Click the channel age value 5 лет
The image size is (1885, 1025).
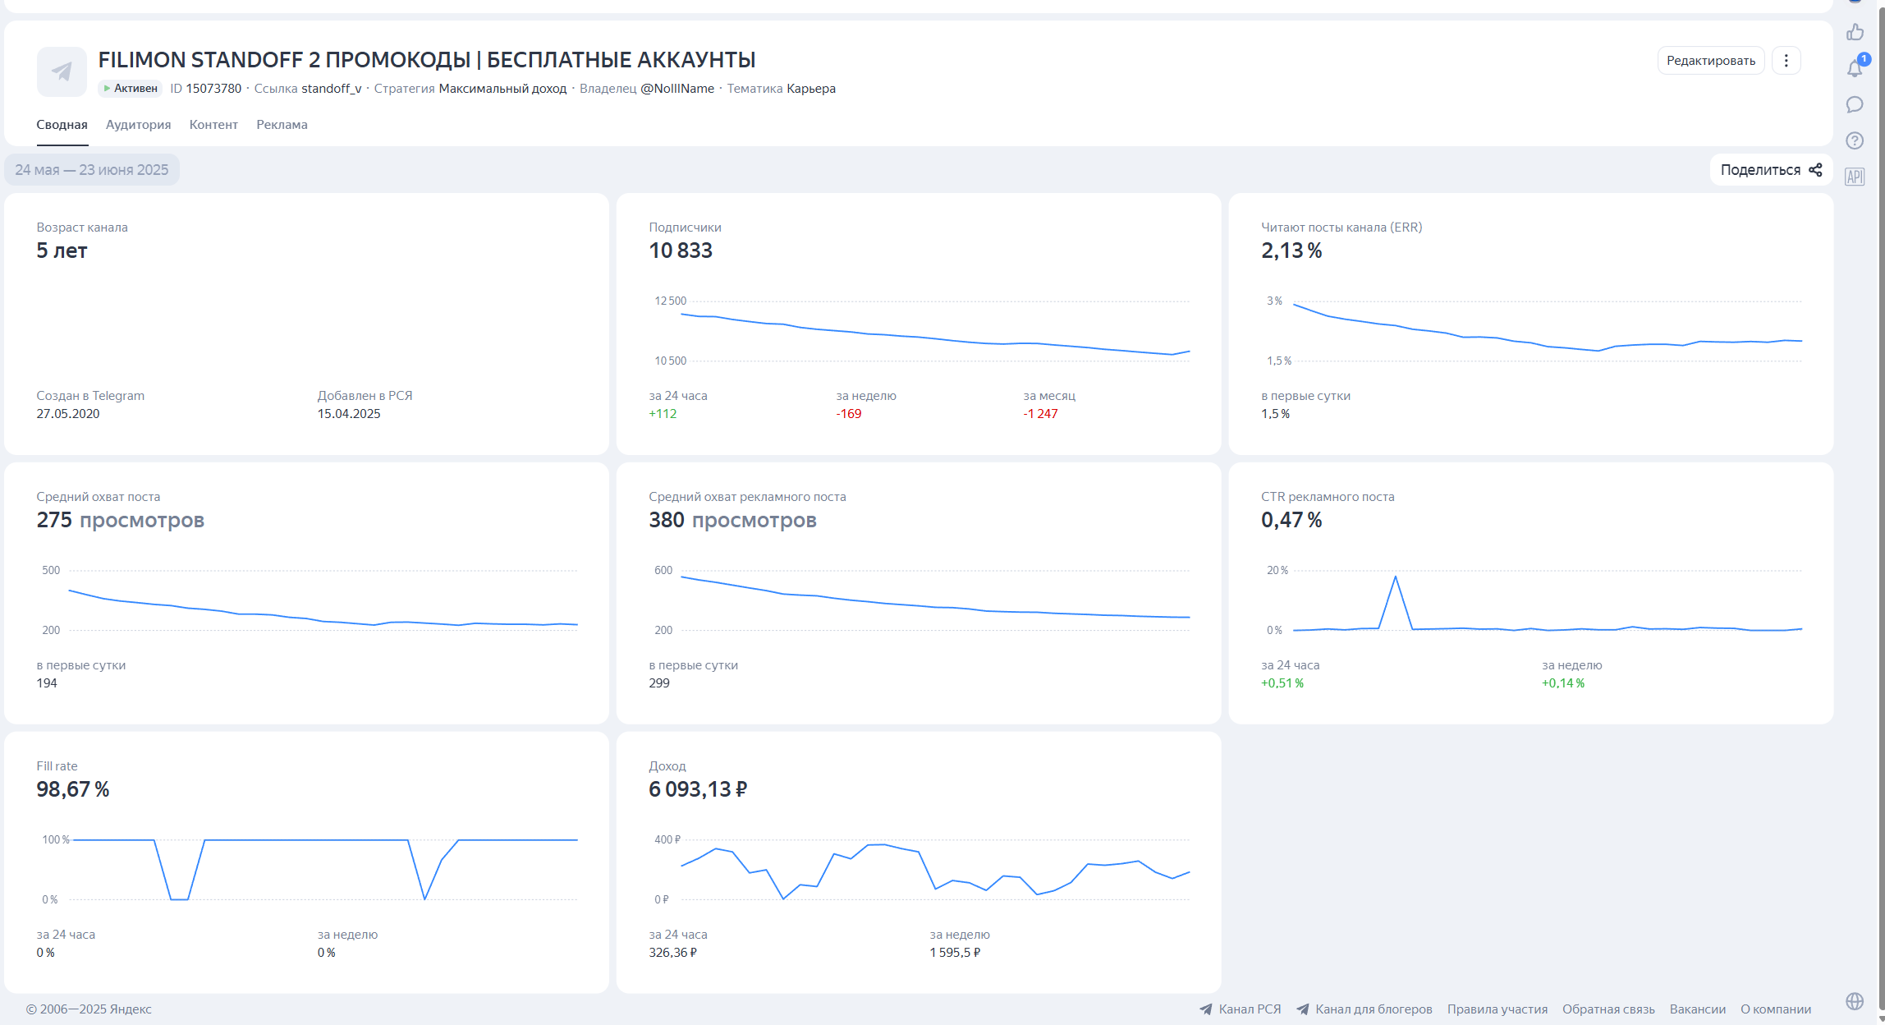[62, 251]
